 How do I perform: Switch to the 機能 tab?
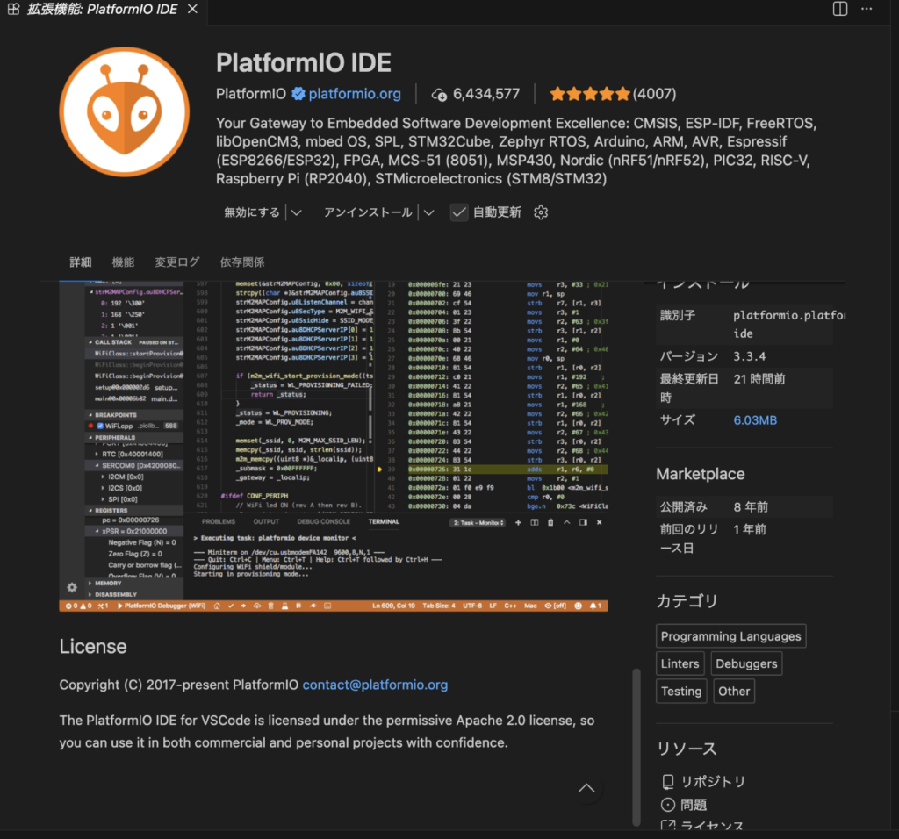pyautogui.click(x=123, y=262)
